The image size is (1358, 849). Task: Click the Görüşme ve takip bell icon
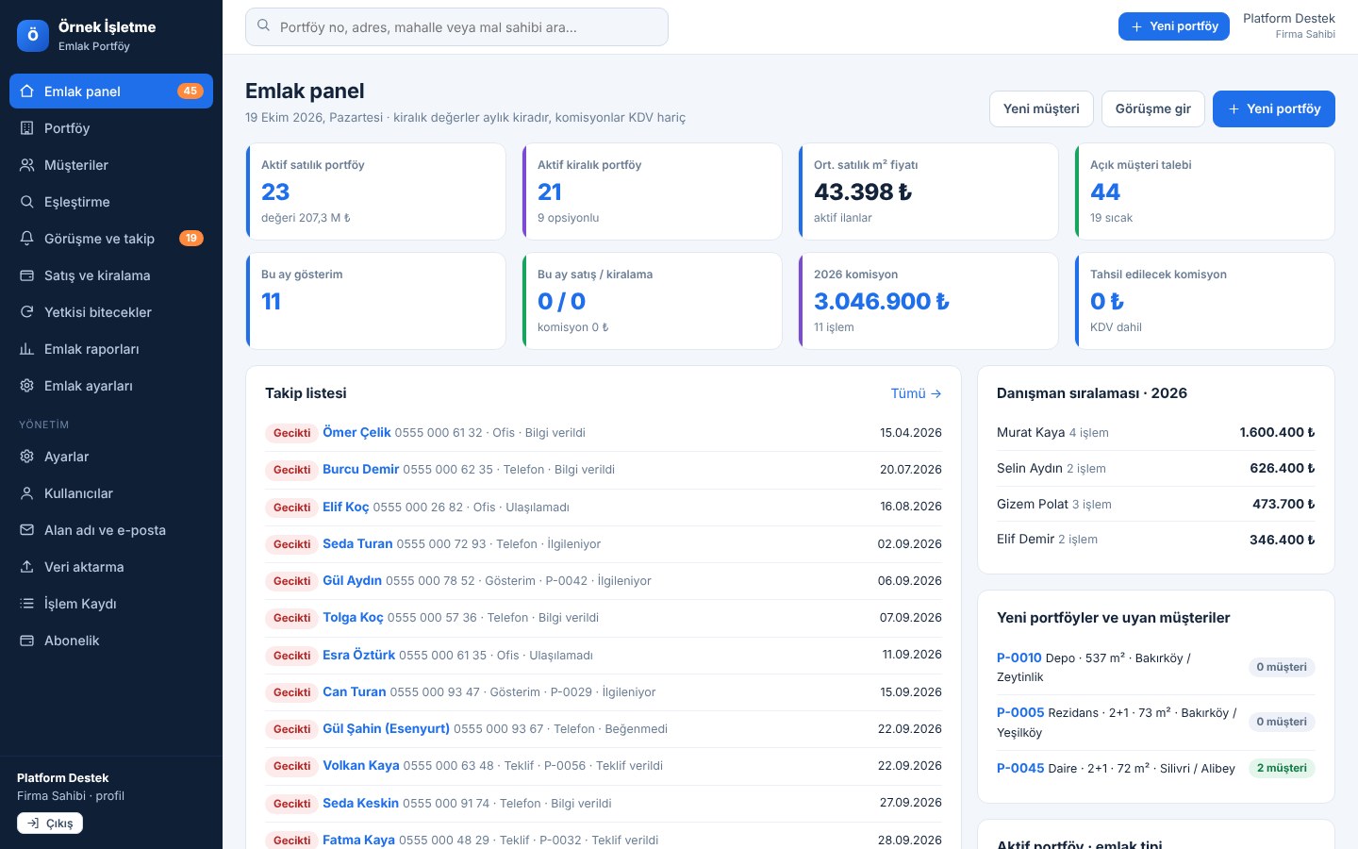pos(26,239)
